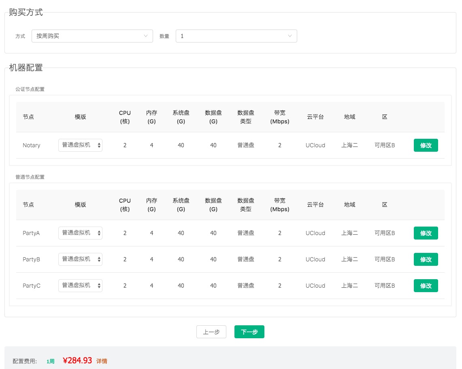Screen dimensions: 462x369
Task: Click 修改 for the PartyB node
Action: 426,259
